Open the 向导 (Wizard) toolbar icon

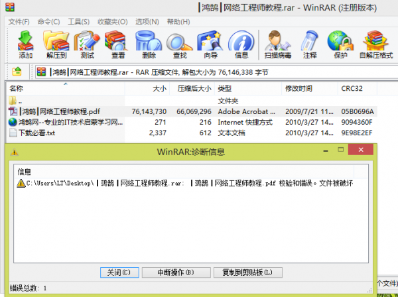[x=210, y=44]
